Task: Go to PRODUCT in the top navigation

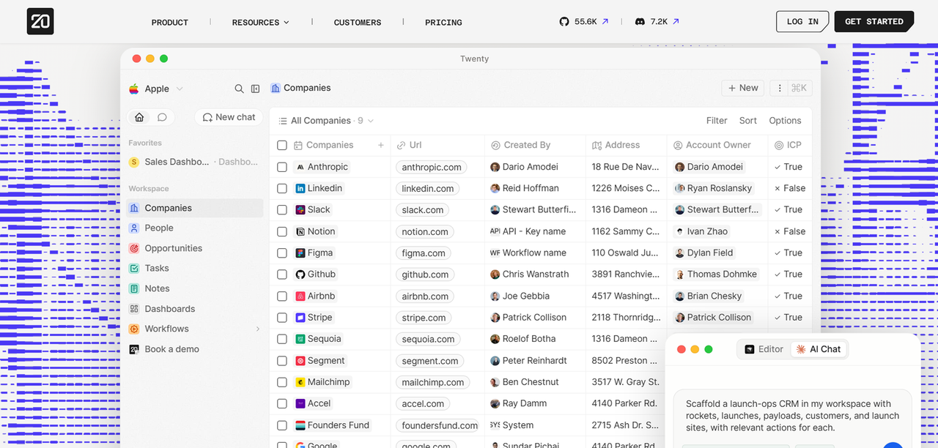Action: (170, 23)
